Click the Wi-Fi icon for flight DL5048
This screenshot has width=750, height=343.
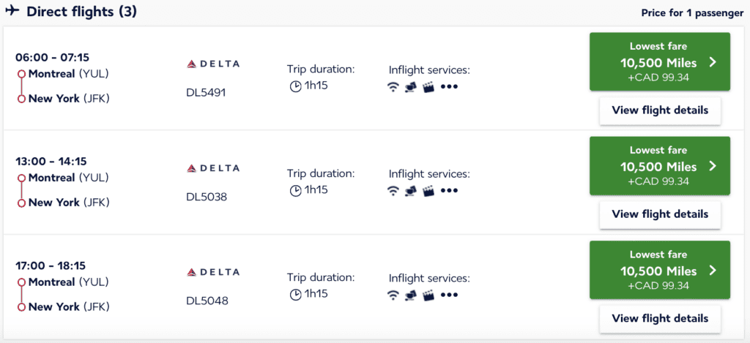point(393,295)
